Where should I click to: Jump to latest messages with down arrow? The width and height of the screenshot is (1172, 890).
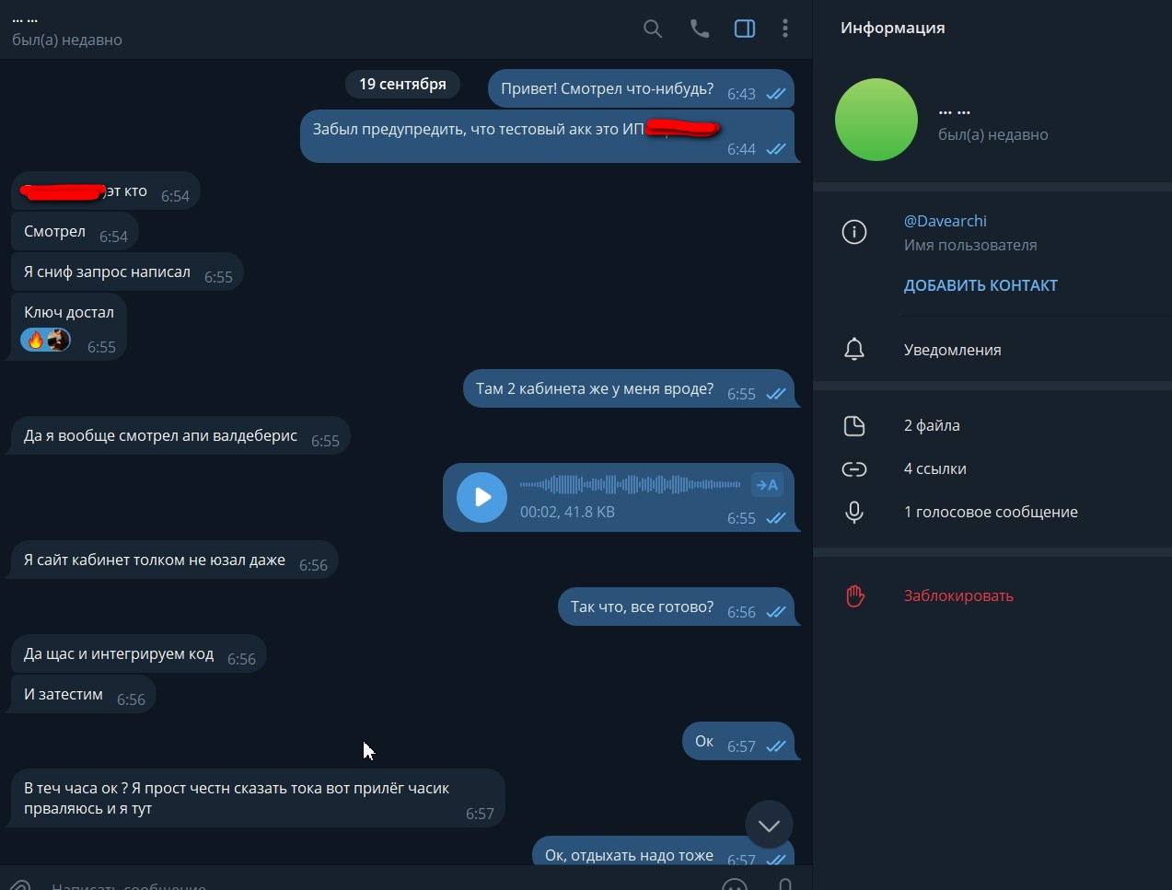(x=769, y=826)
